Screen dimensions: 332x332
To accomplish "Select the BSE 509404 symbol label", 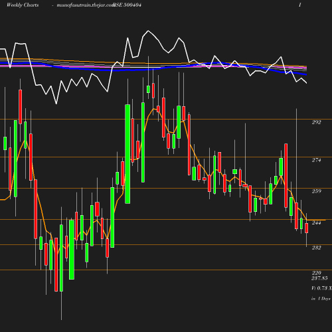I will click(x=127, y=5).
